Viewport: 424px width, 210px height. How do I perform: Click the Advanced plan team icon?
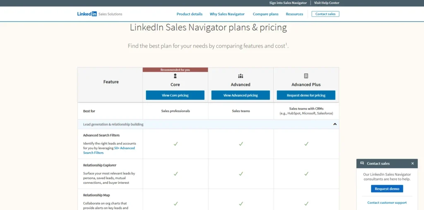click(x=241, y=76)
